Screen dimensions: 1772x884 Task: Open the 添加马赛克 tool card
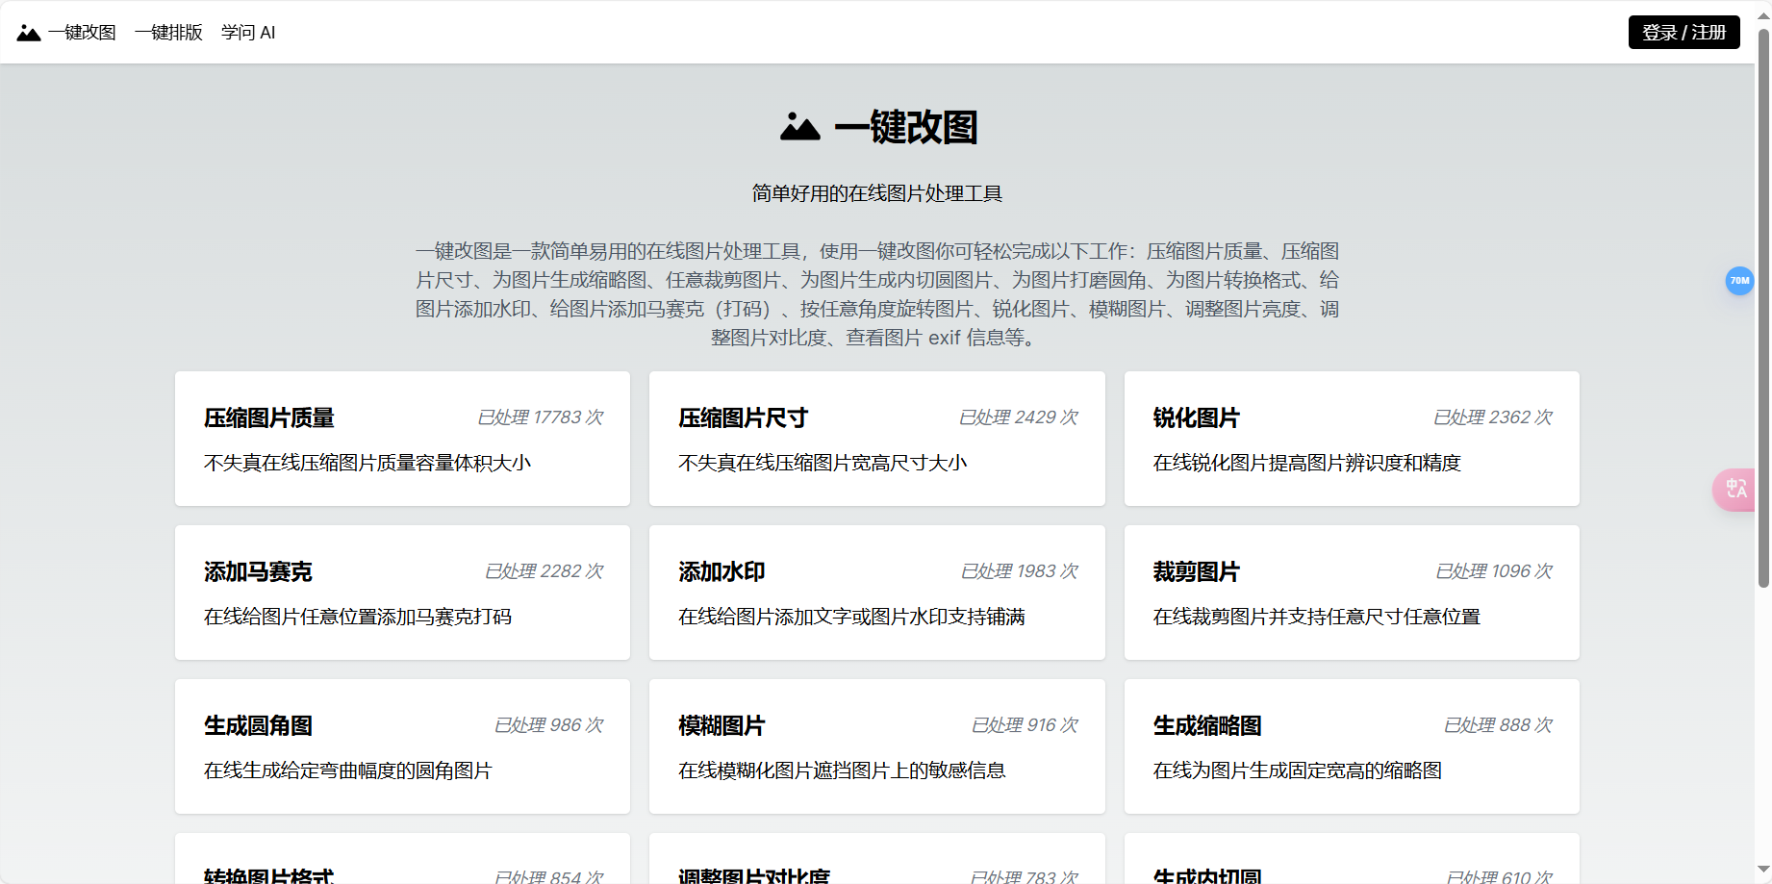[401, 593]
